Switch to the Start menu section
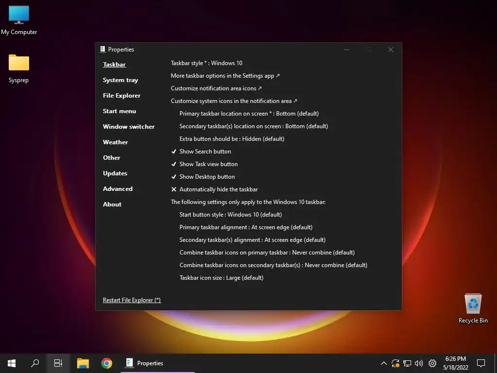The height and width of the screenshot is (373, 497). click(119, 111)
